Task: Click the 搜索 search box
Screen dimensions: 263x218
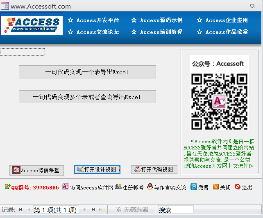Action: click(176, 210)
